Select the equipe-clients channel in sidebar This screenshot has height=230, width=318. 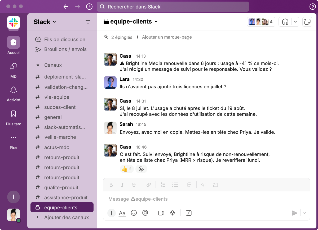click(62, 208)
